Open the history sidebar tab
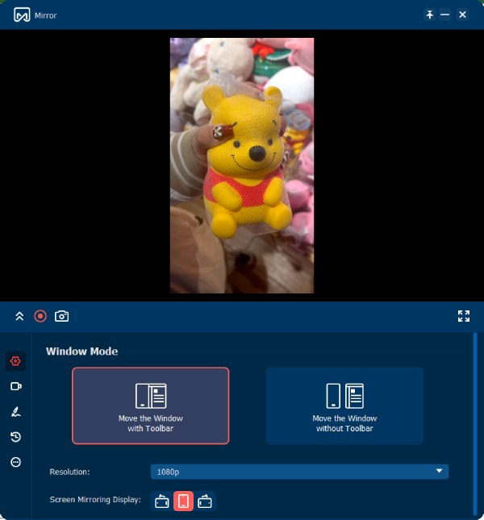 pyautogui.click(x=15, y=437)
